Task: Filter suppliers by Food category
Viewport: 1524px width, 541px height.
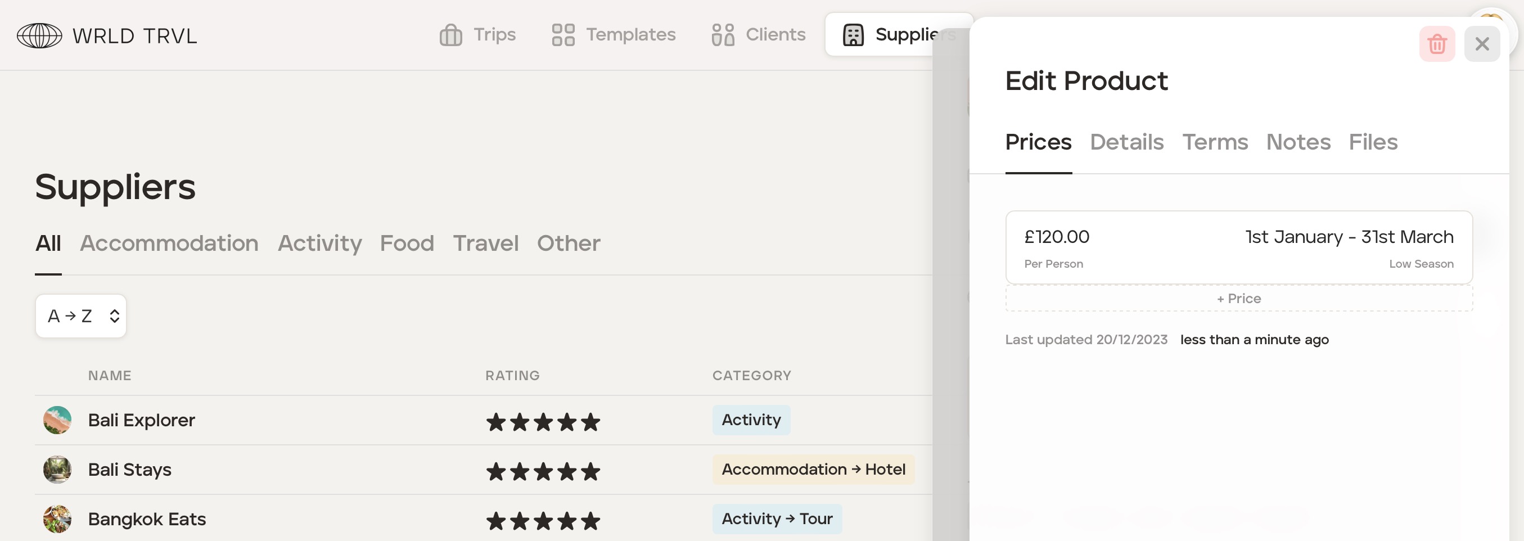Action: (407, 244)
